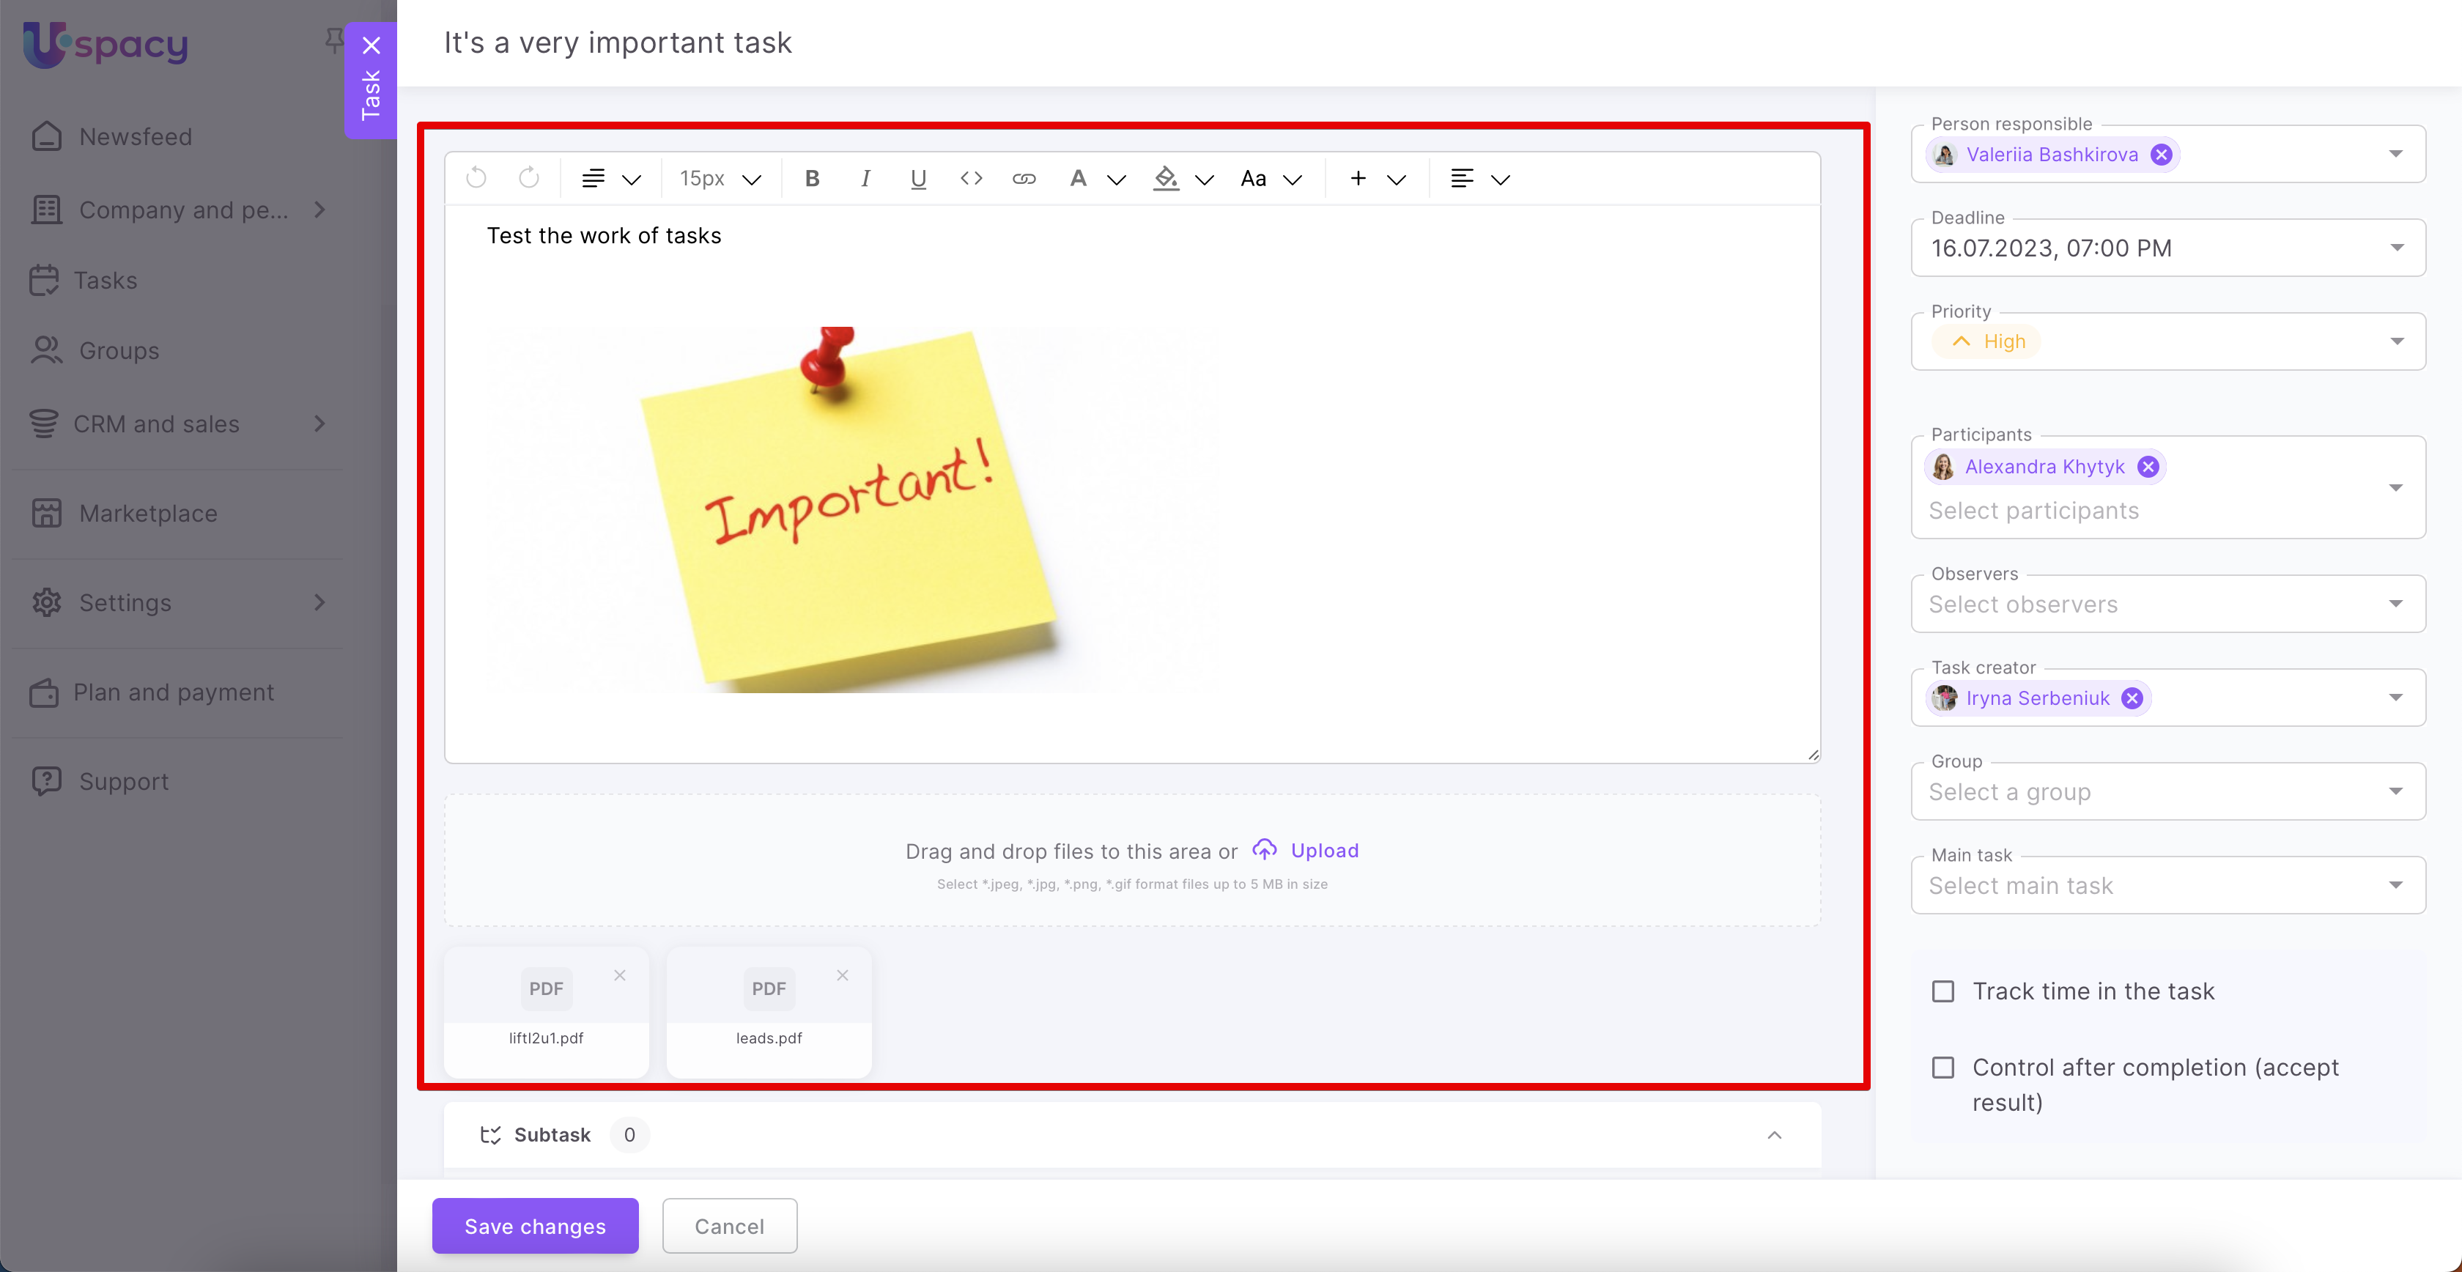
Task: Go to Marketplace in sidebar
Action: tap(147, 513)
